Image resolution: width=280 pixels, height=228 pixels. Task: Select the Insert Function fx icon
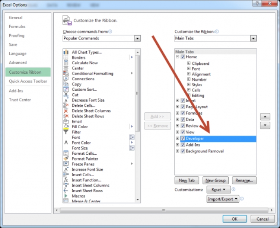[66, 180]
